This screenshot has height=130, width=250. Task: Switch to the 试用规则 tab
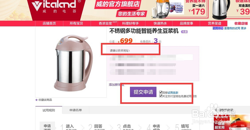(49, 110)
